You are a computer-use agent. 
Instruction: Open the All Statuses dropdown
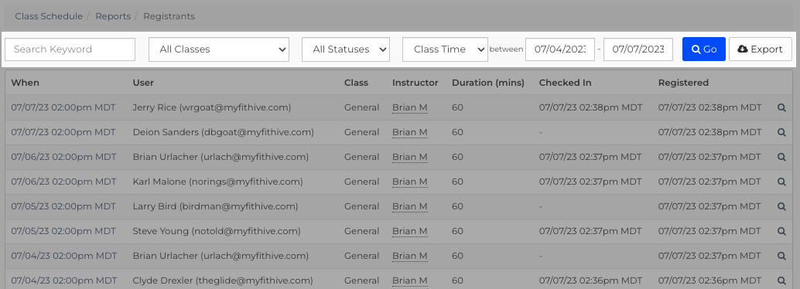click(x=345, y=49)
